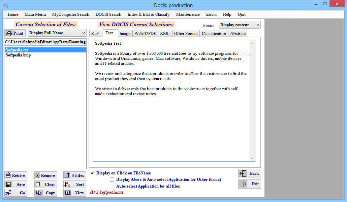347x202 pixels.
Task: Minimize the Docis window
Action: tap(316, 4)
